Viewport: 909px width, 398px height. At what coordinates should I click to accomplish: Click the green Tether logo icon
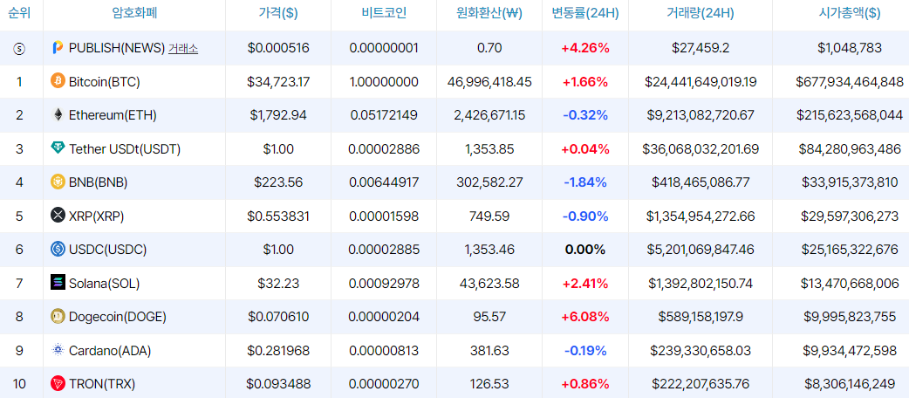[58, 148]
